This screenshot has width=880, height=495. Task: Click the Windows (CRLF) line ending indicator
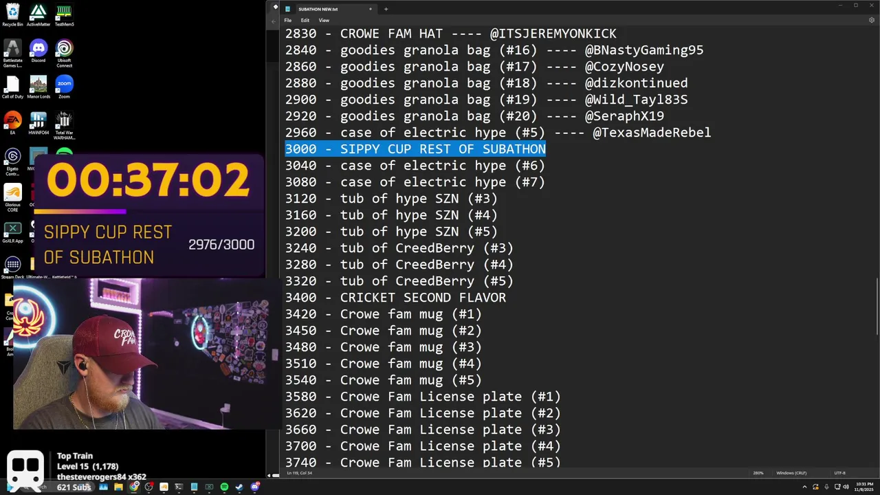tap(791, 473)
